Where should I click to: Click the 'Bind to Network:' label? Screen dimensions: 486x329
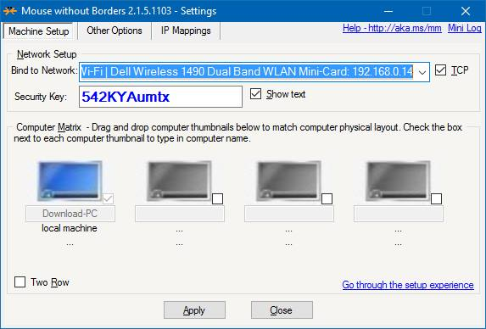click(44, 70)
